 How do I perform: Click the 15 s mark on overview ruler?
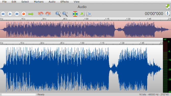[23, 19]
